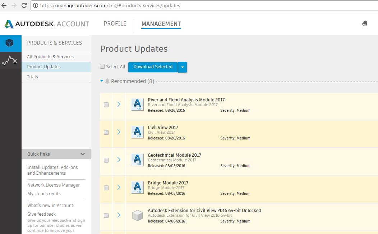
Task: Open the Download Selected dropdown arrow
Action: [x=183, y=67]
